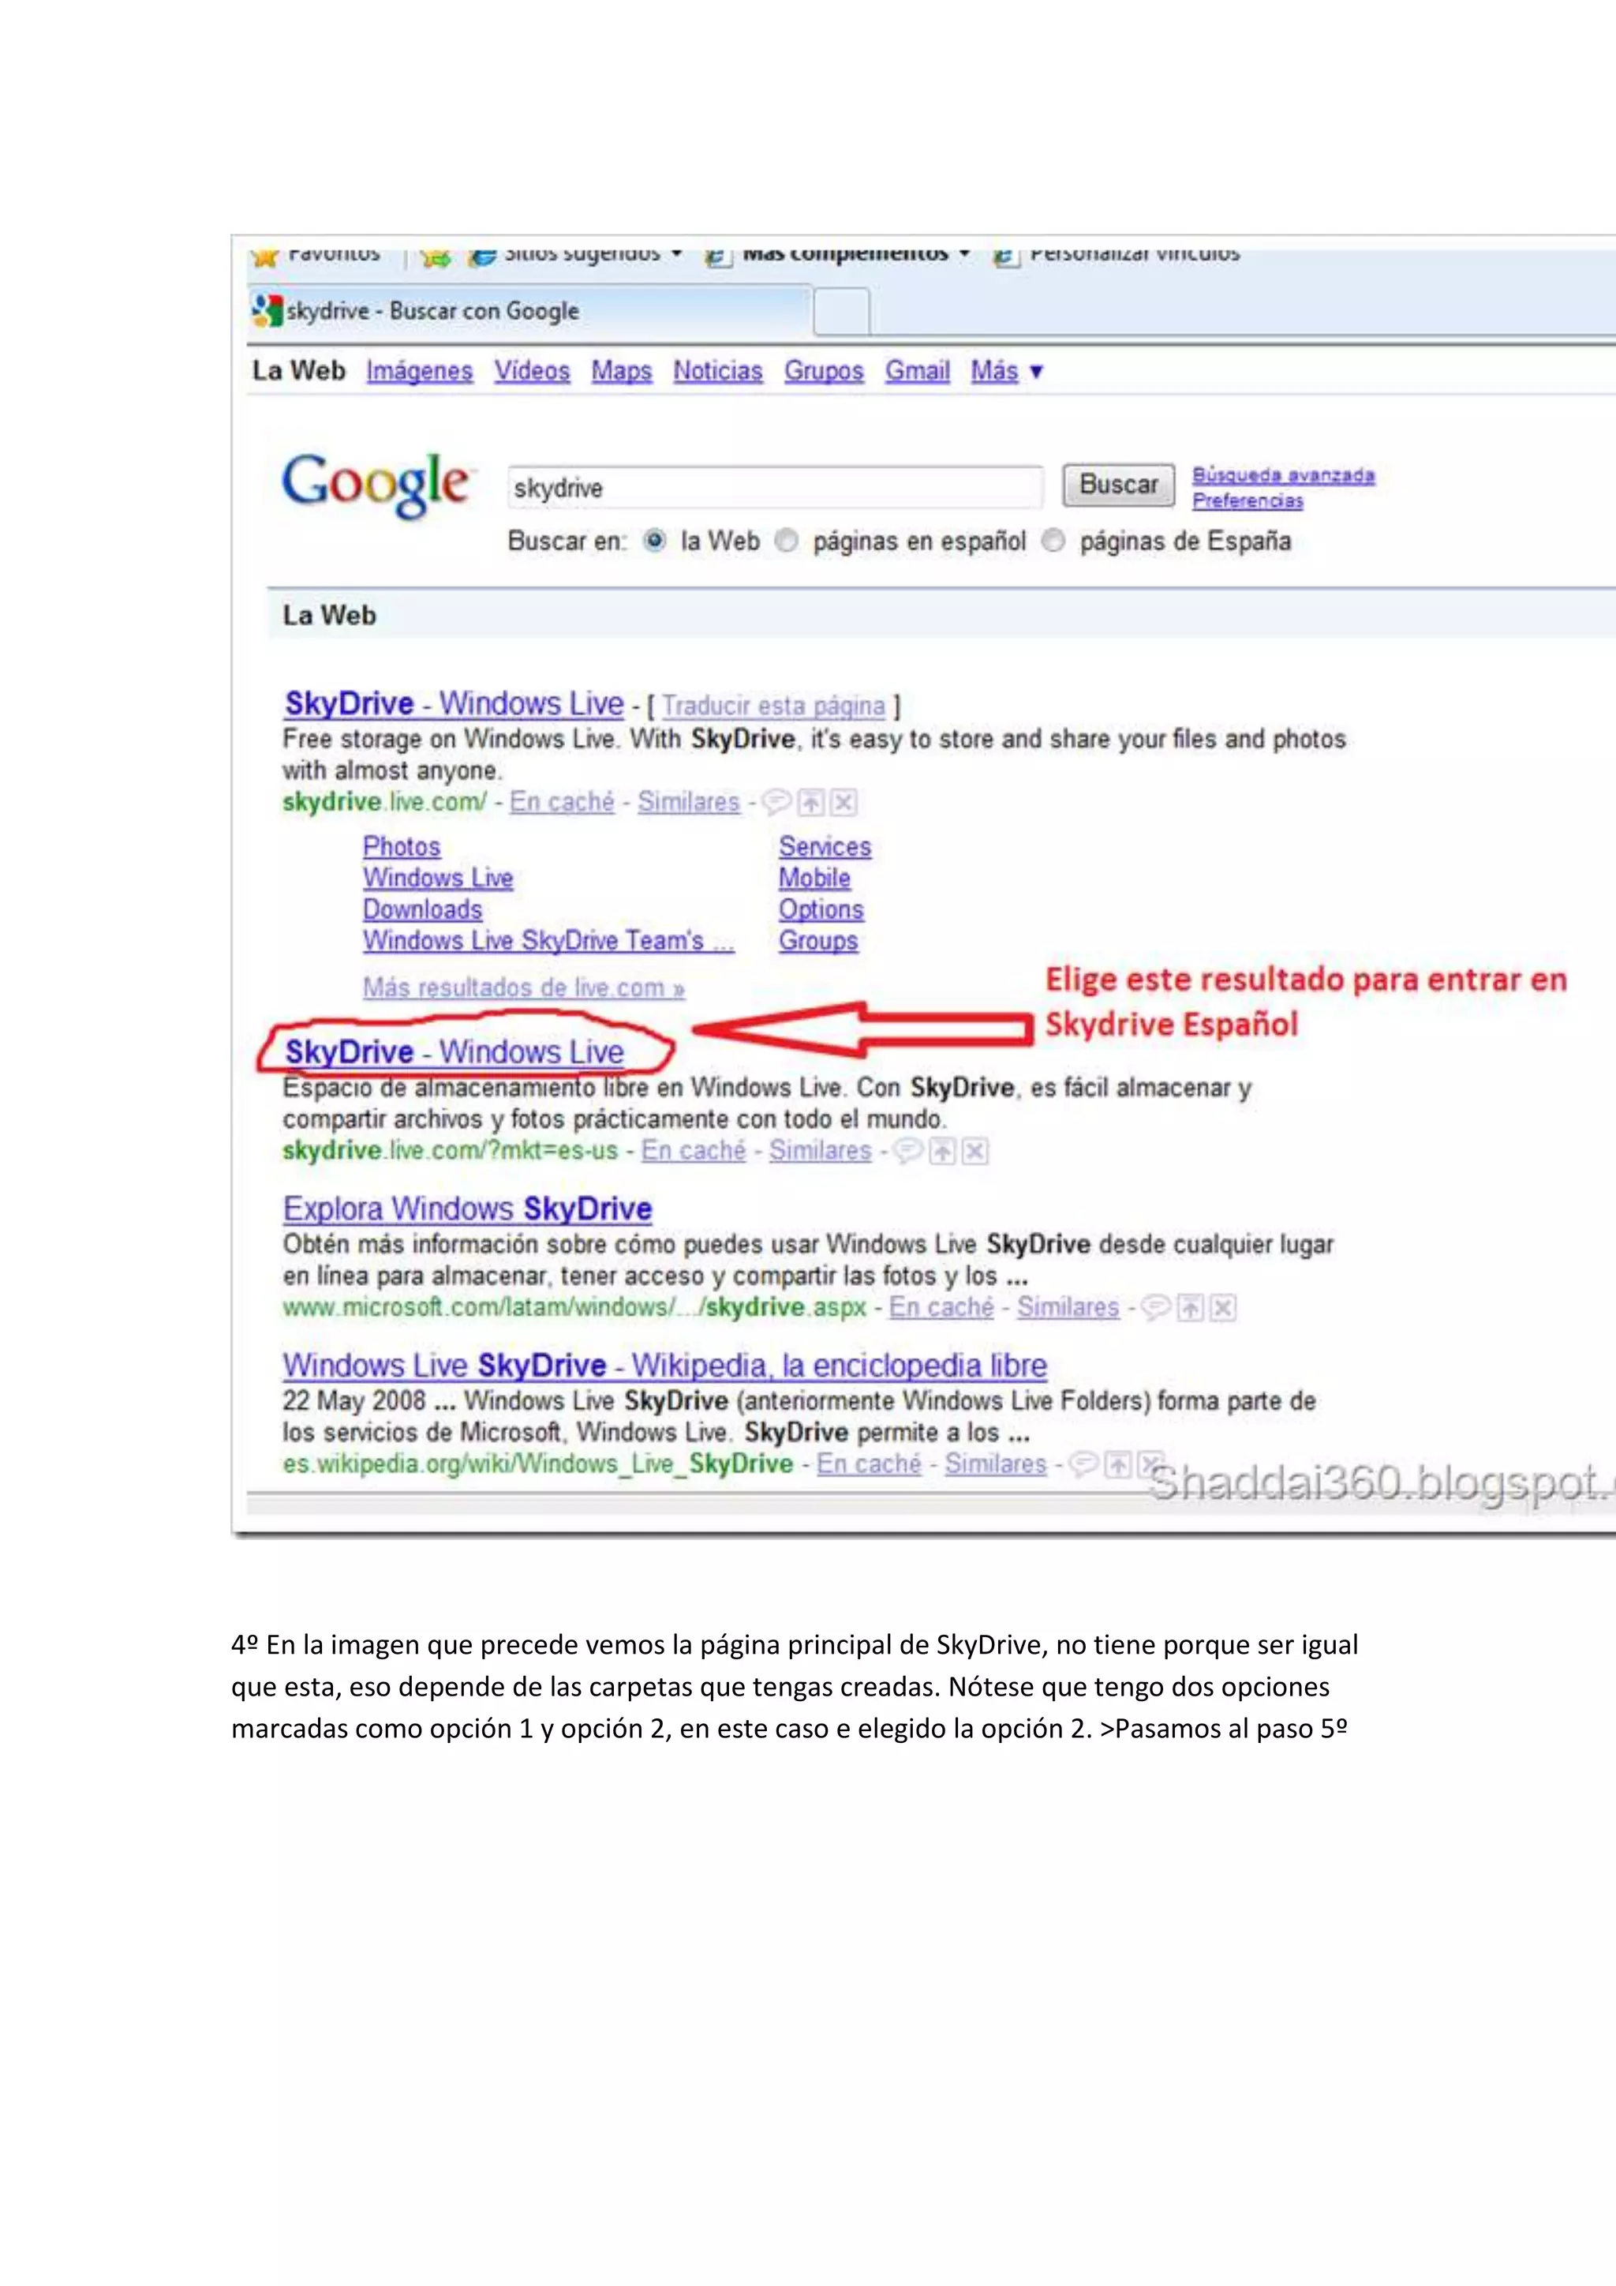Switch to 'skydrive - Buscar con Google' tab
This screenshot has width=1616, height=2286.
pos(529,311)
